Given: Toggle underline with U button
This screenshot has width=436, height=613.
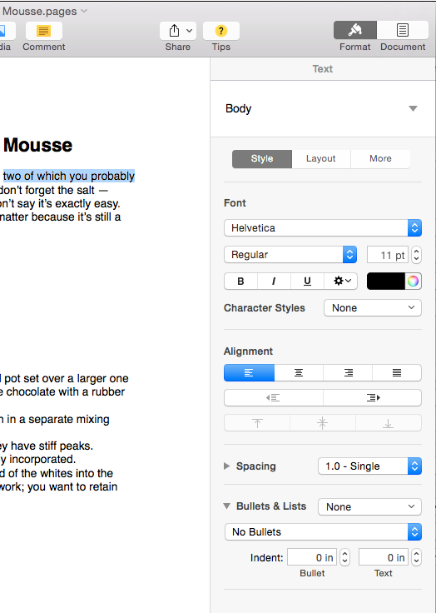Looking at the screenshot, I should (x=308, y=281).
